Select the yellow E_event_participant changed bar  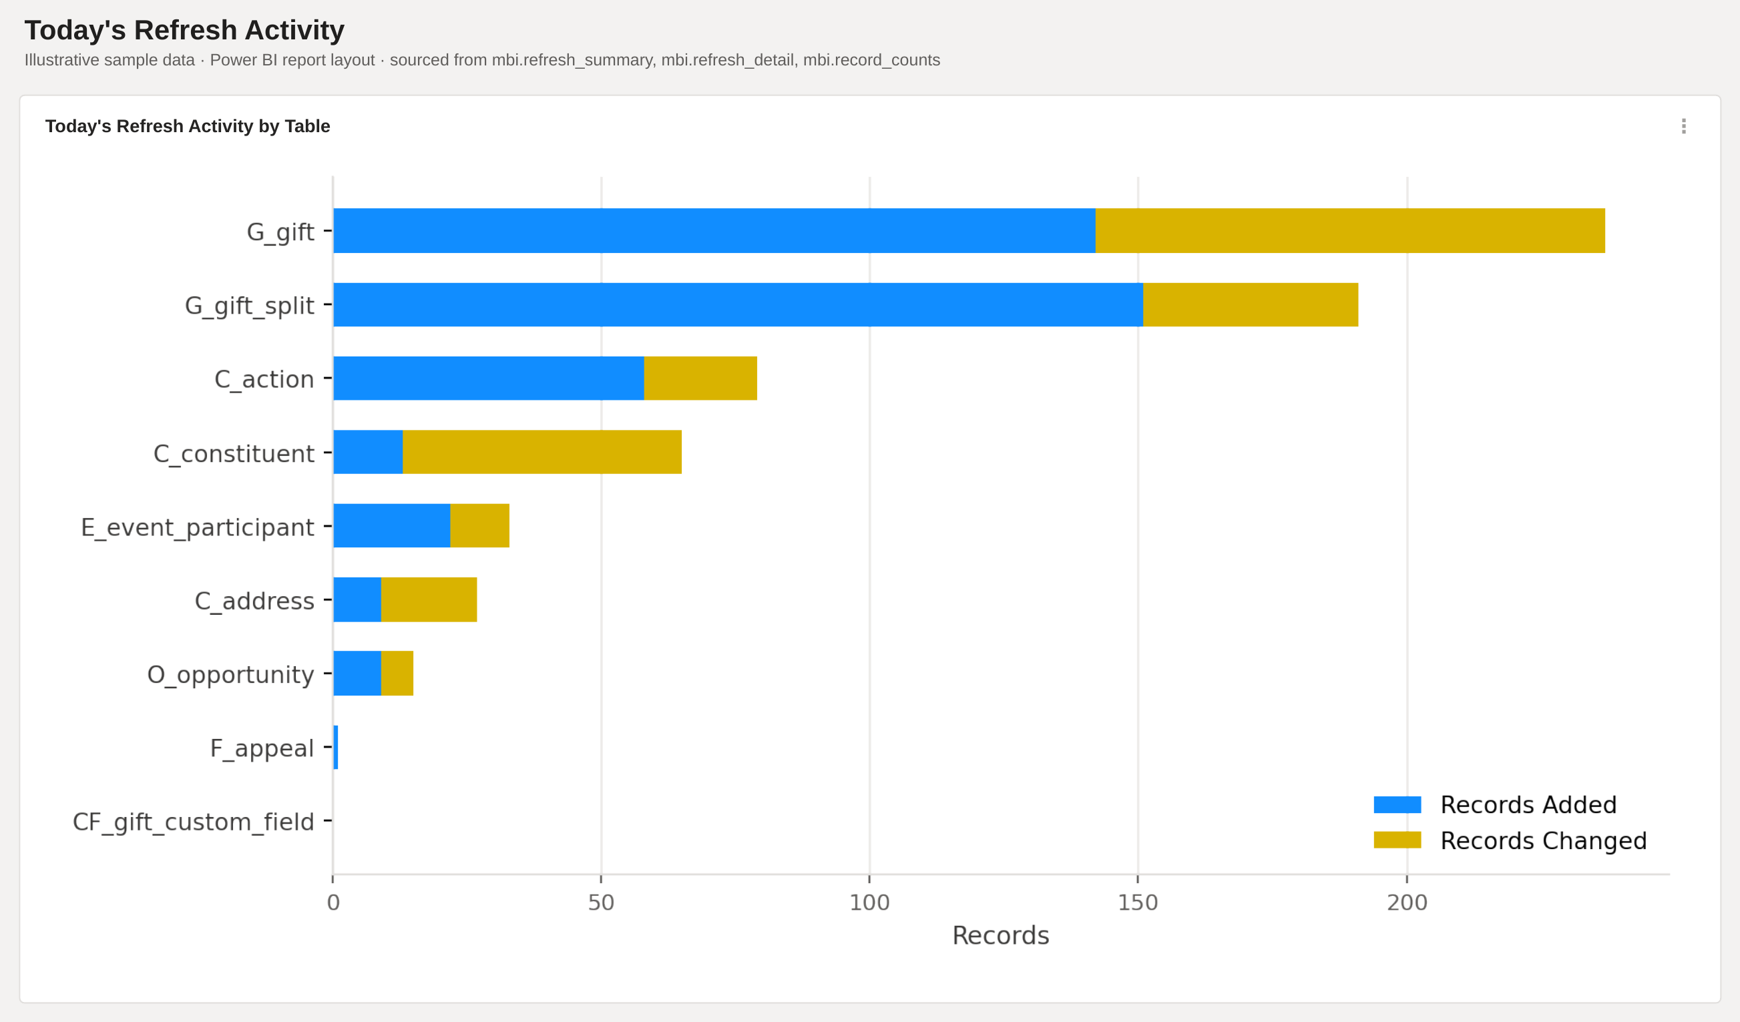(480, 525)
